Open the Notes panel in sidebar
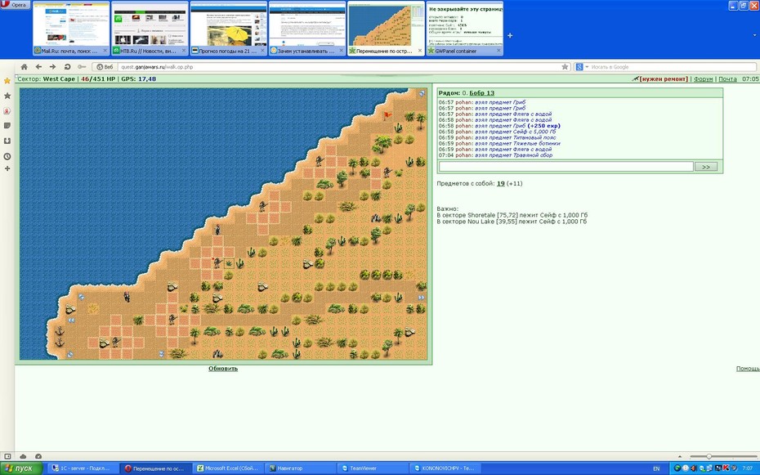This screenshot has width=760, height=475. coord(7,126)
